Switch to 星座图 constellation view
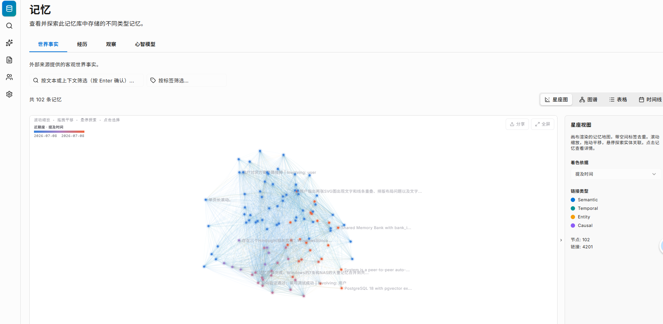Screen dimensions: 663x324 (x=556, y=100)
